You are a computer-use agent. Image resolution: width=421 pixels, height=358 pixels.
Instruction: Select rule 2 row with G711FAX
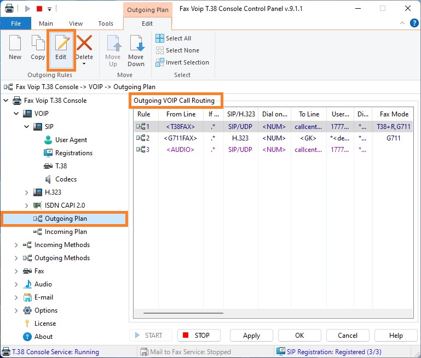274,138
